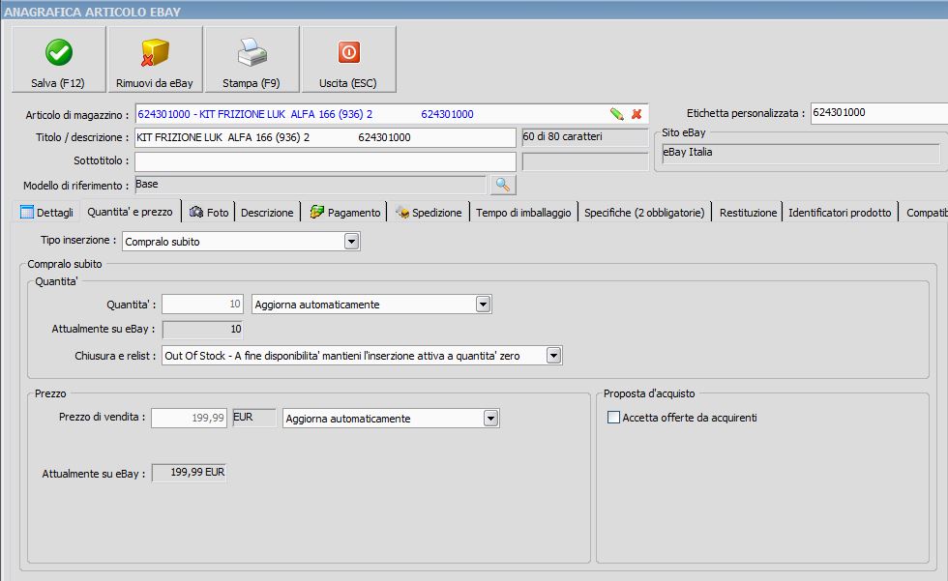Click the EUR currency field
This screenshot has height=581, width=948.
(x=253, y=418)
